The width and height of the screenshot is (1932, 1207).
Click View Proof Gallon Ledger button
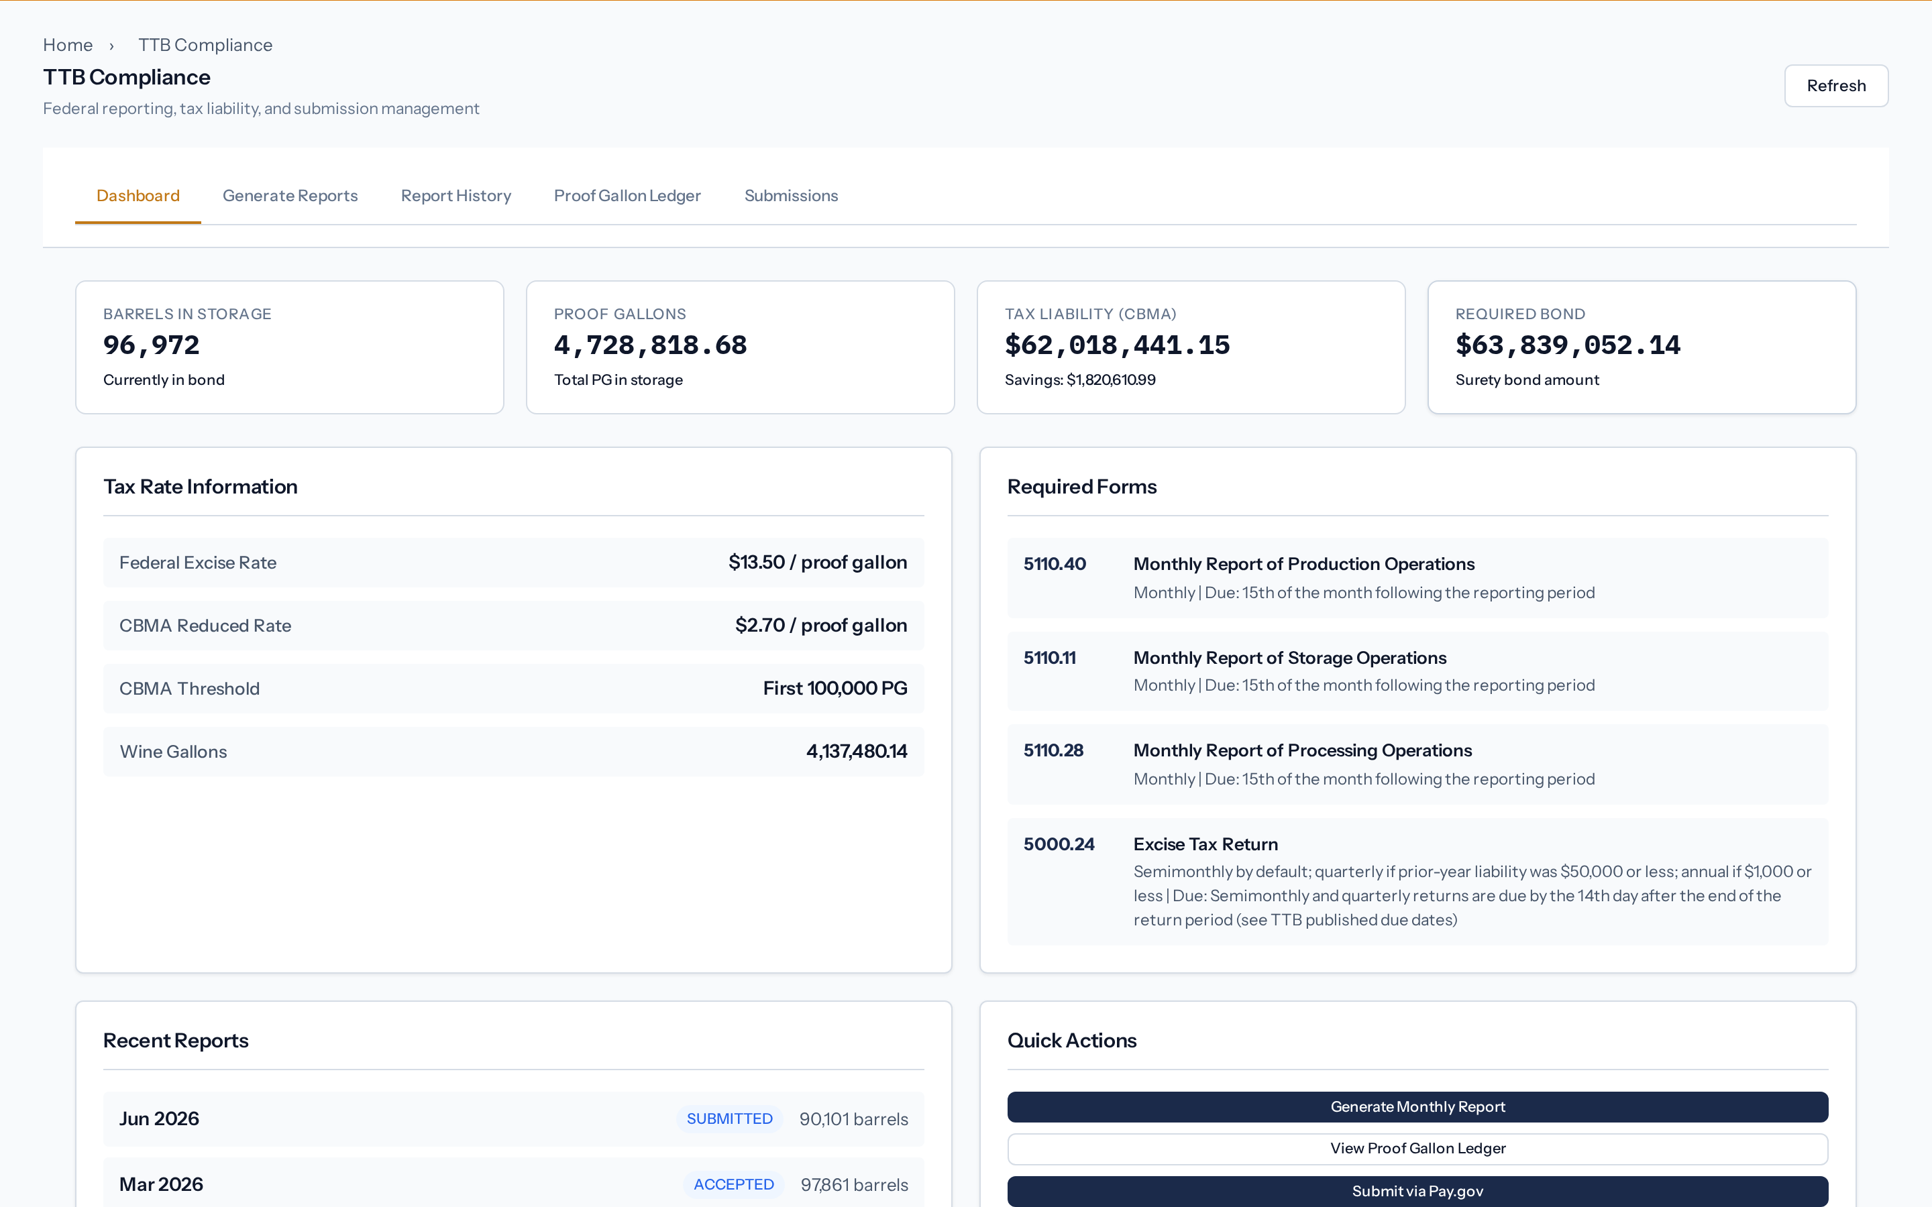coord(1418,1149)
